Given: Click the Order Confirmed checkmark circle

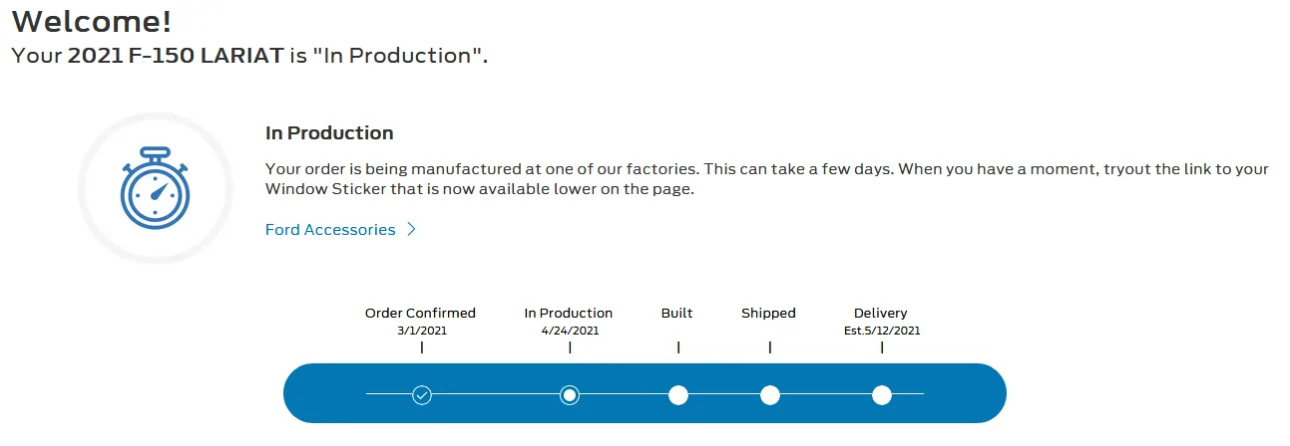Looking at the screenshot, I should (x=422, y=395).
